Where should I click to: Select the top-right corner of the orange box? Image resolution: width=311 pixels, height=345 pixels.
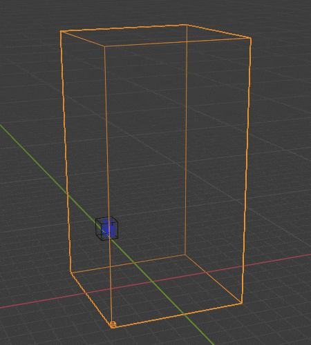tap(250, 39)
